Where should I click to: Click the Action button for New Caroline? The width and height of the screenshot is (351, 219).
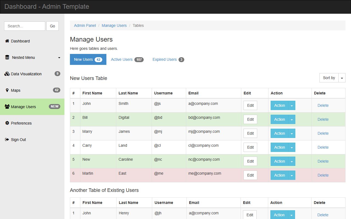pyautogui.click(x=279, y=161)
